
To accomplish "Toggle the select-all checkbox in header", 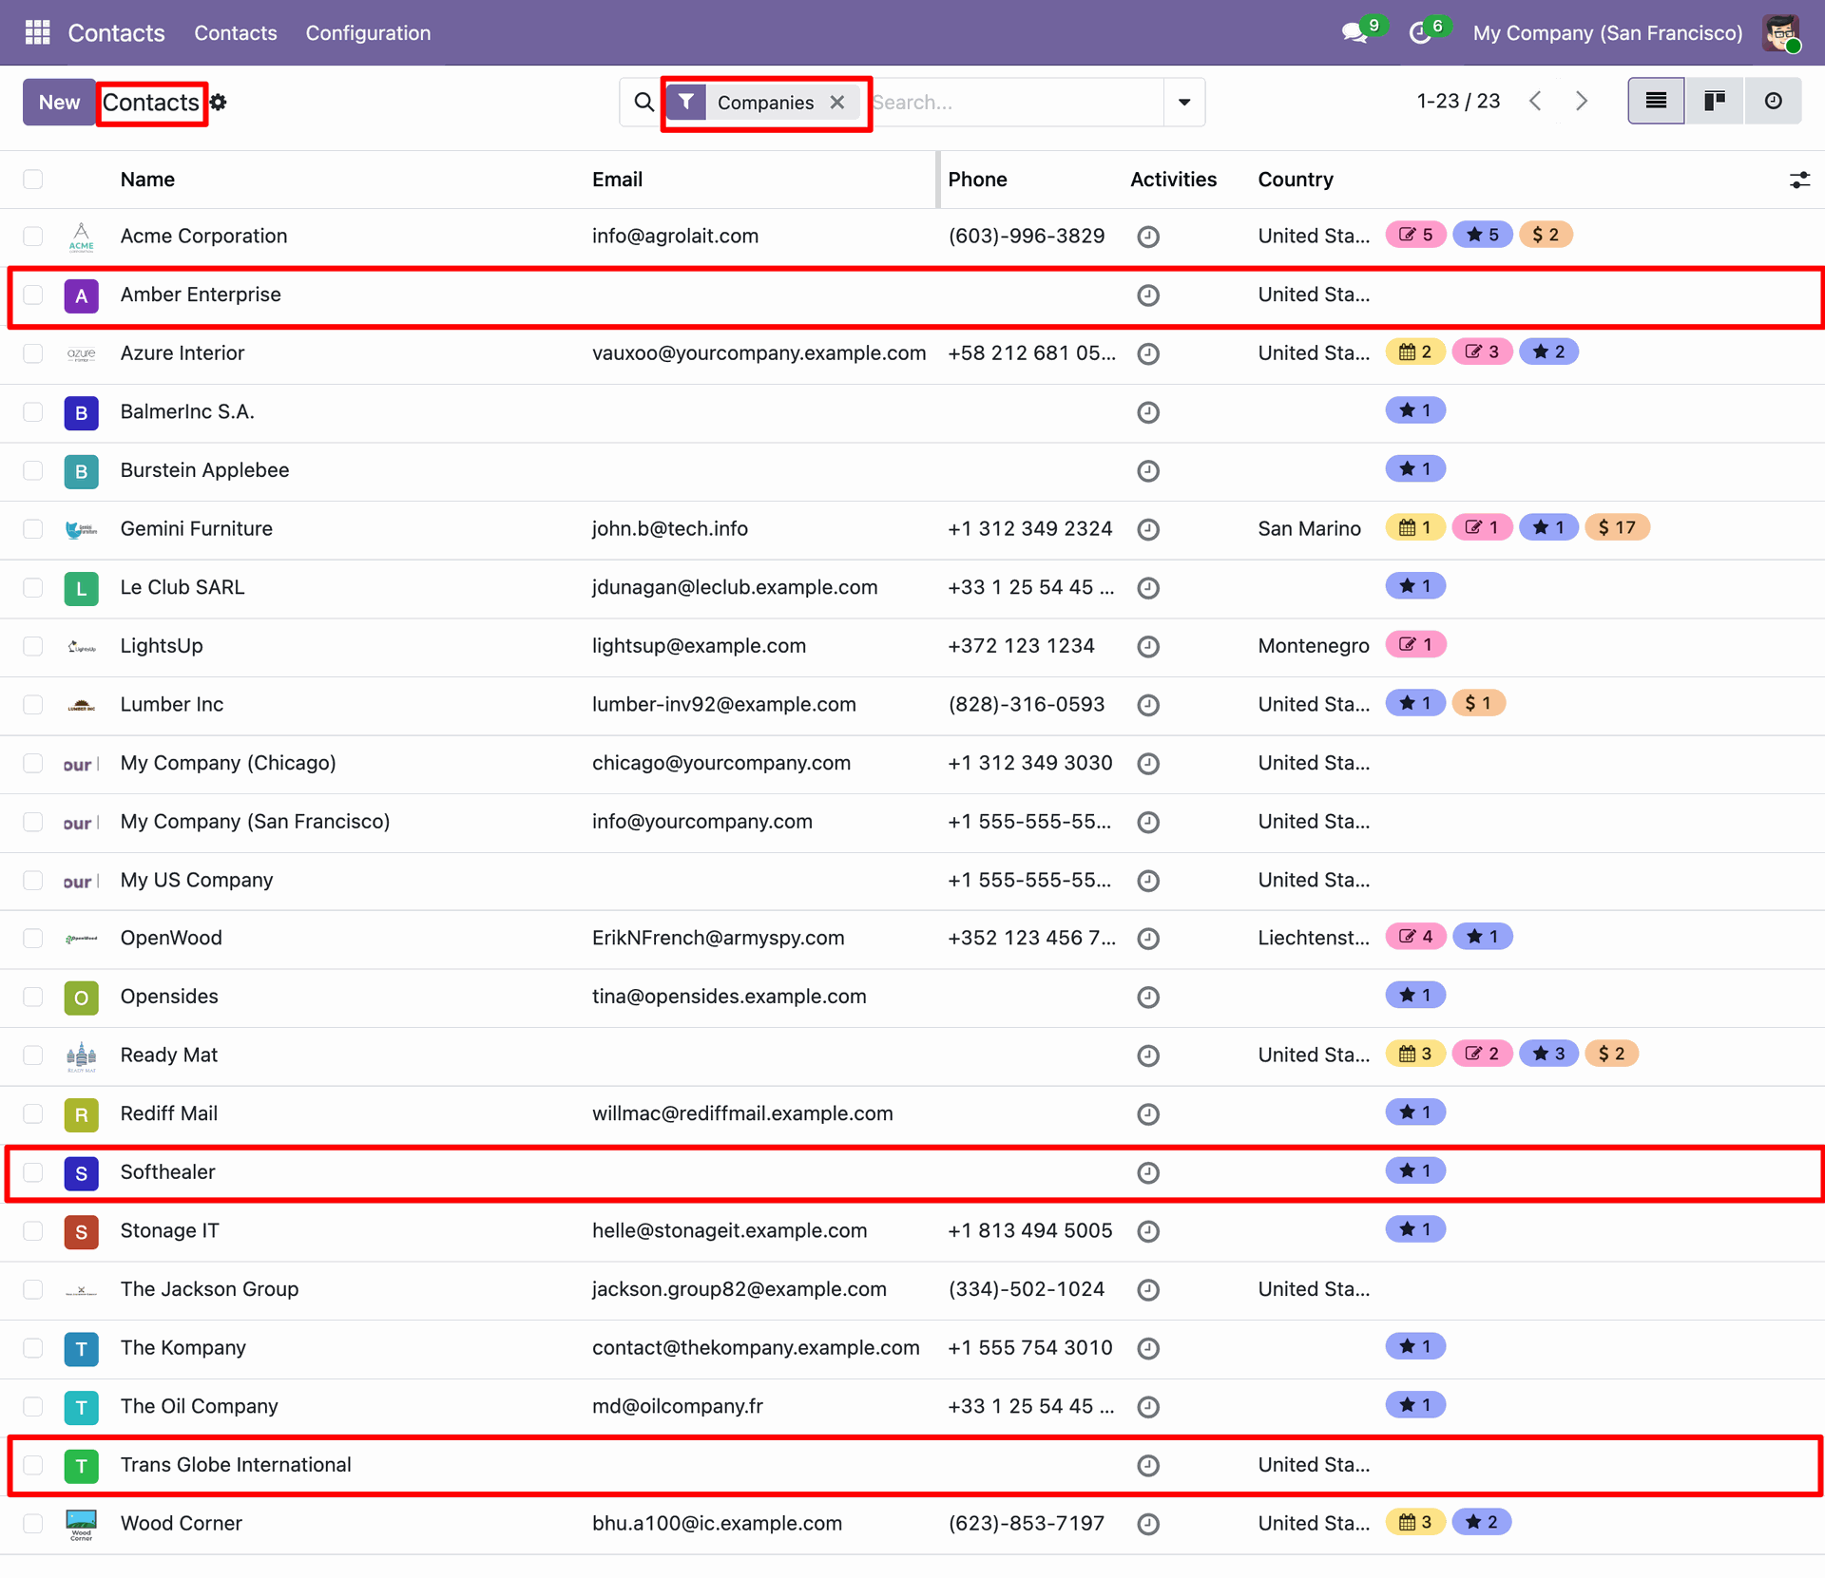I will pyautogui.click(x=33, y=180).
